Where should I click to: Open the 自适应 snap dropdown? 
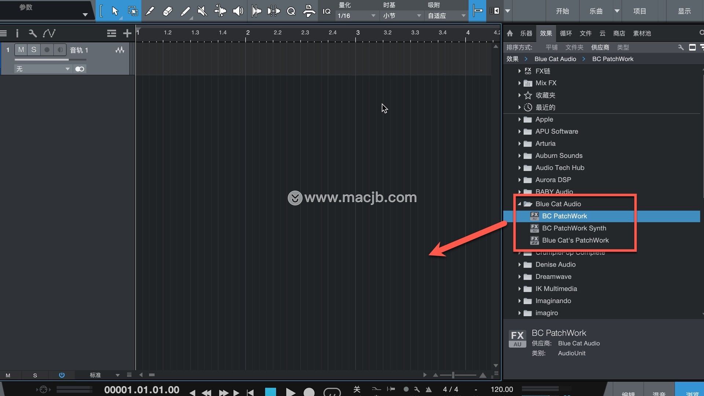(x=446, y=16)
